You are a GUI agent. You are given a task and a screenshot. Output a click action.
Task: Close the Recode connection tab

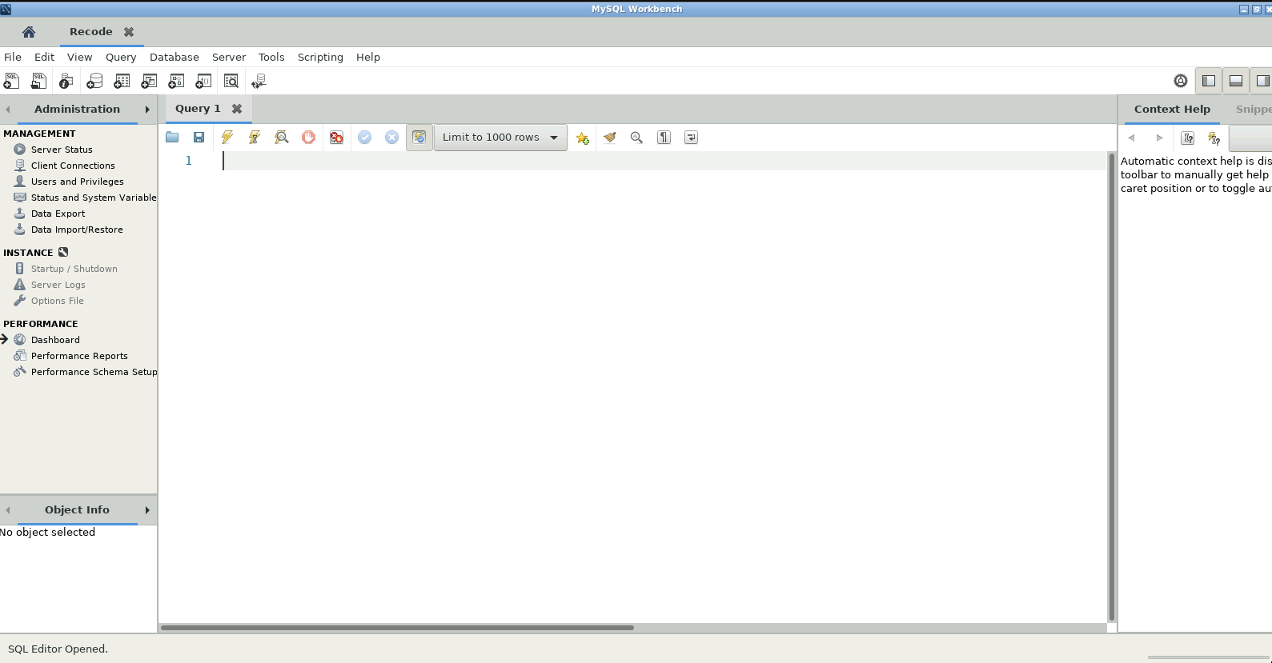(x=129, y=32)
